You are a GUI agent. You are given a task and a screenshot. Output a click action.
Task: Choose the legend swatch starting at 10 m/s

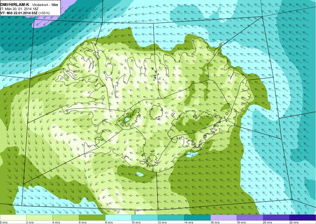click(x=145, y=218)
